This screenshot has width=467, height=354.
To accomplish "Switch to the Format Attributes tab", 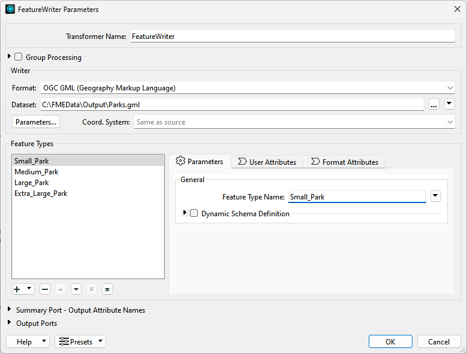I will (x=344, y=162).
